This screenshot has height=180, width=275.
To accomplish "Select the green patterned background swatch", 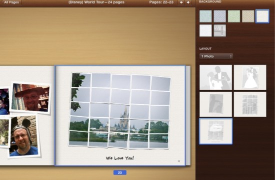I will 234,16.
